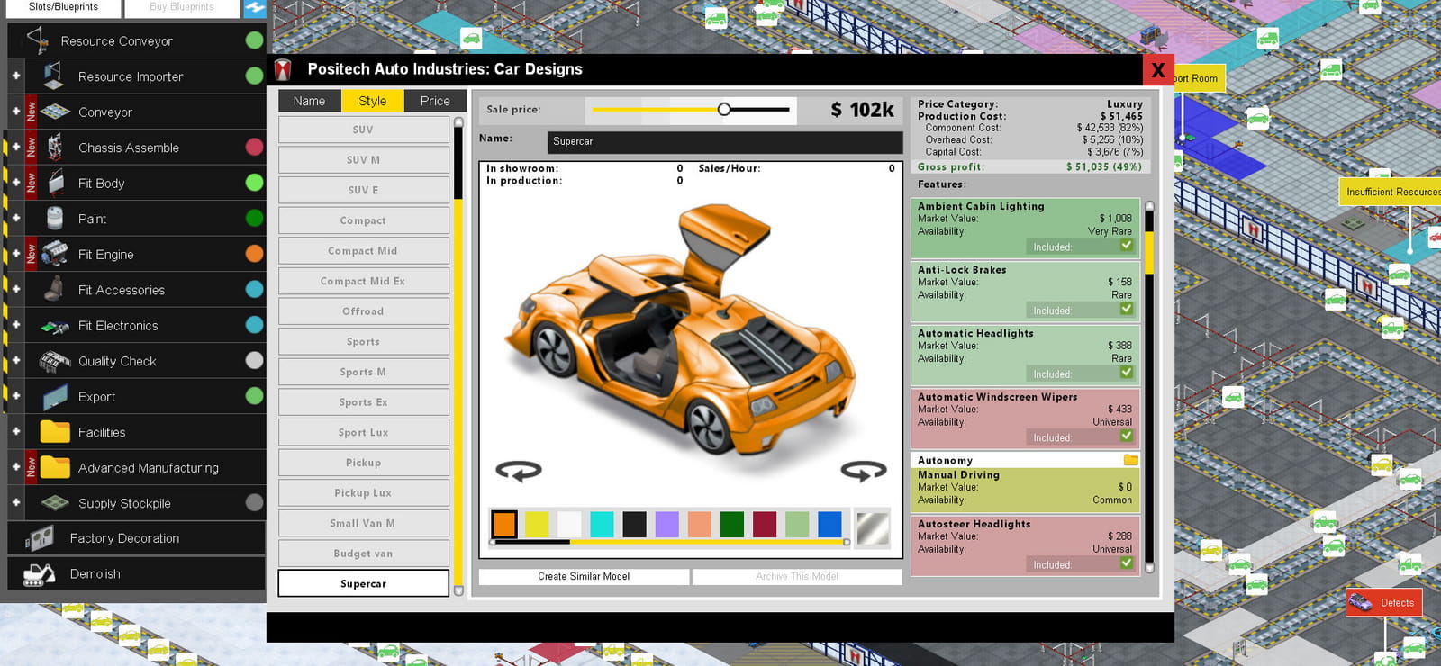Uncheck Anti-Lock Brakes included checkbox
The width and height of the screenshot is (1441, 666).
point(1126,309)
